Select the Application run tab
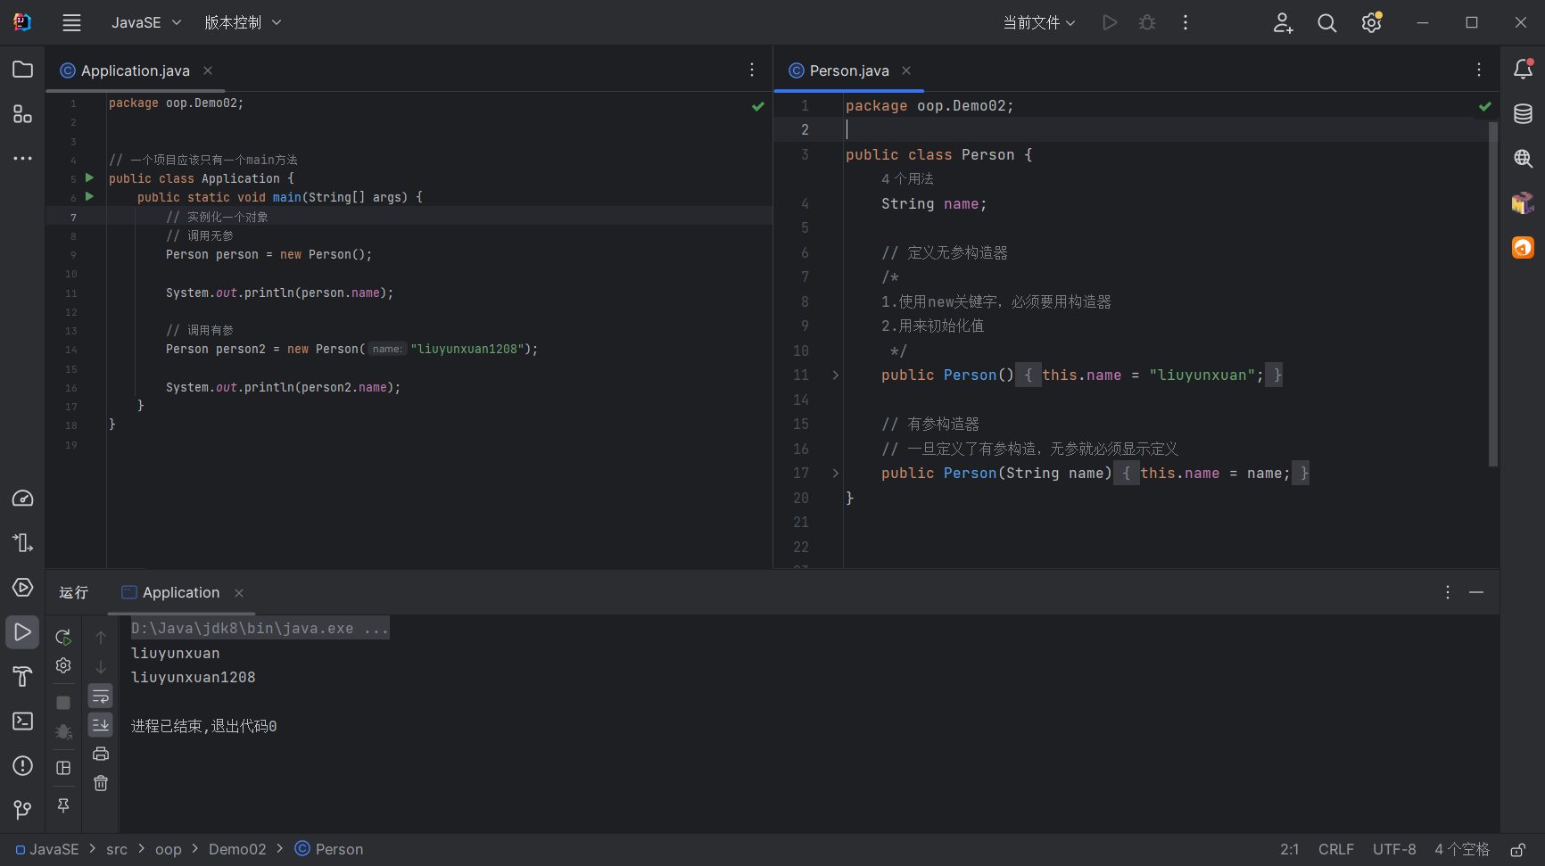The width and height of the screenshot is (1545, 866). point(180,592)
